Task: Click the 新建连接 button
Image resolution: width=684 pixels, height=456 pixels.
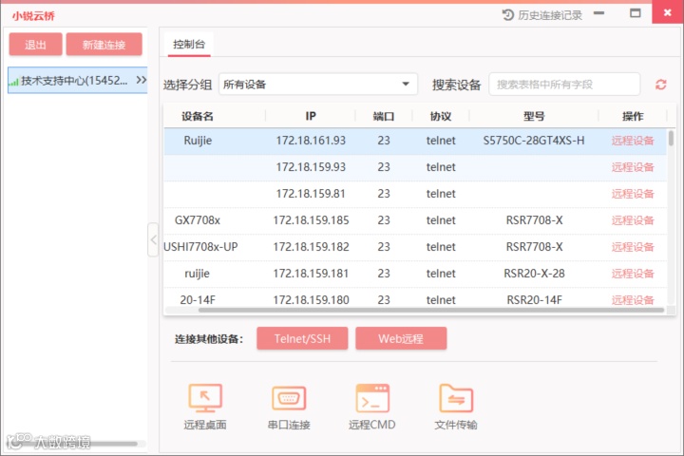Action: click(104, 45)
